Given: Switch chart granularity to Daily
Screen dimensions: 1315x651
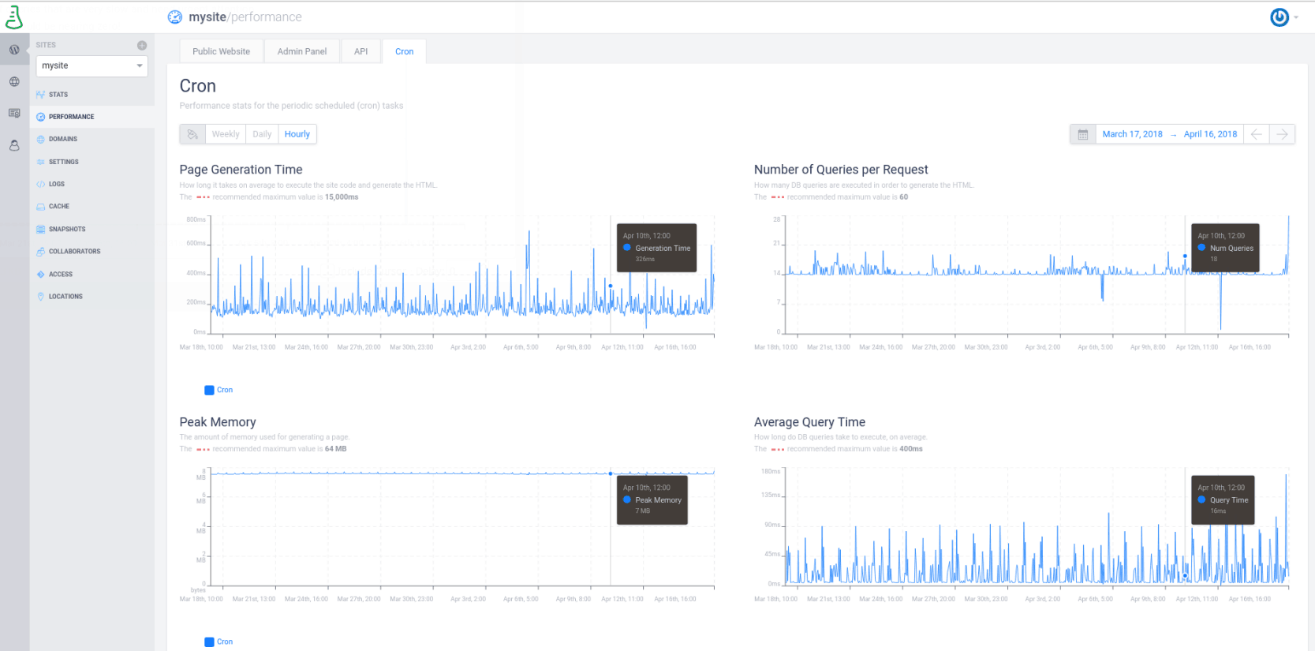Looking at the screenshot, I should click(x=262, y=134).
